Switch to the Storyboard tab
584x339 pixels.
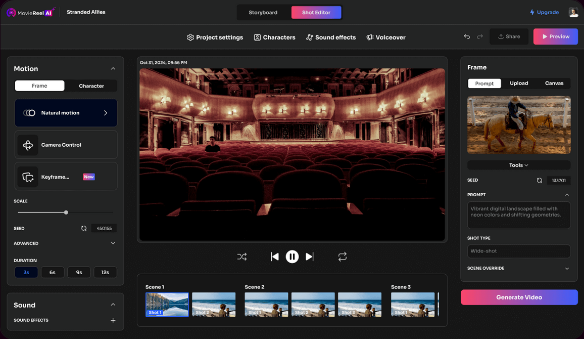[x=263, y=13]
